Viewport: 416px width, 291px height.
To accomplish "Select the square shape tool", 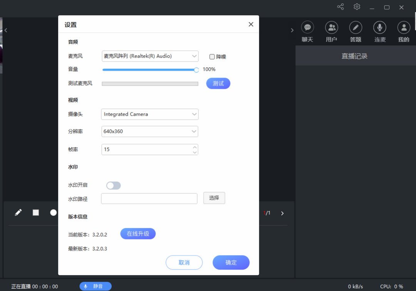I will 35,212.
